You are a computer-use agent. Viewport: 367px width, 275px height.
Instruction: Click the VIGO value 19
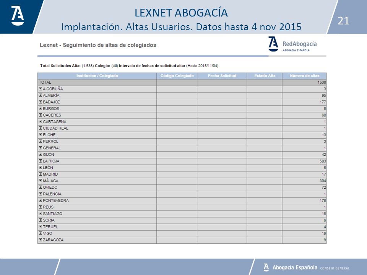coord(324,233)
